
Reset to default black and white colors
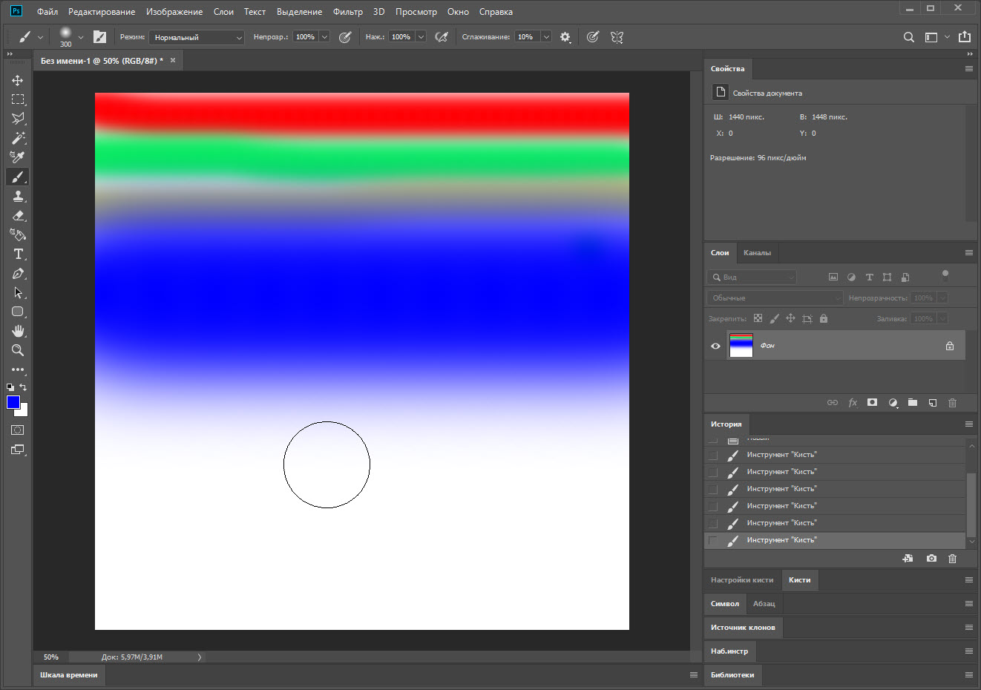[x=10, y=387]
